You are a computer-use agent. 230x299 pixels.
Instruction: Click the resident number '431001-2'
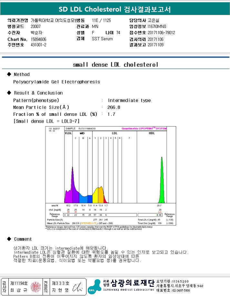pos(38,45)
